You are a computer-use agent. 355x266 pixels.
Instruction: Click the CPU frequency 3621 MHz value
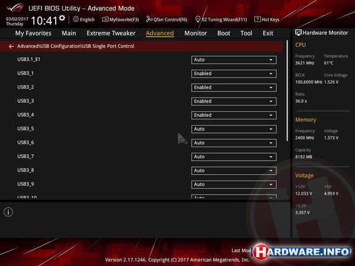305,63
